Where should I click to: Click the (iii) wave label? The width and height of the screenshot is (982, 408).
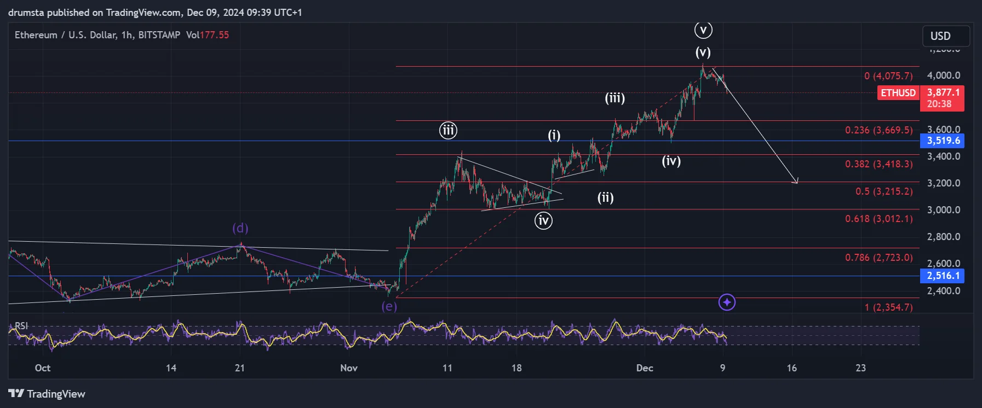(615, 98)
